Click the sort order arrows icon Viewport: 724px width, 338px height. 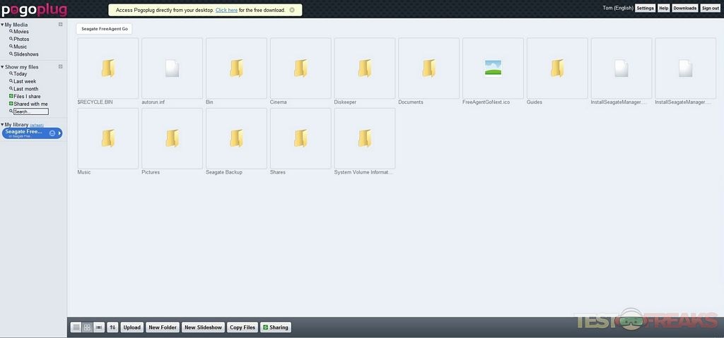112,327
